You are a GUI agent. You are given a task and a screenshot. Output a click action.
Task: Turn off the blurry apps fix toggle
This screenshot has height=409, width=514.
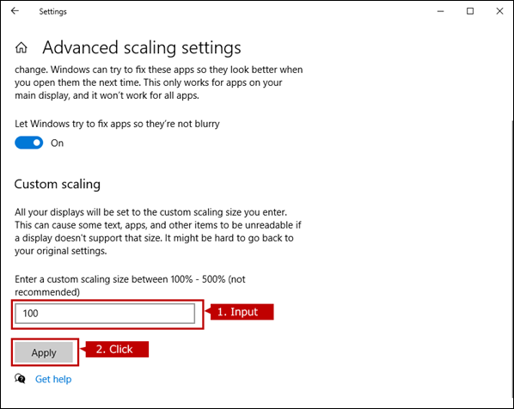click(x=29, y=143)
